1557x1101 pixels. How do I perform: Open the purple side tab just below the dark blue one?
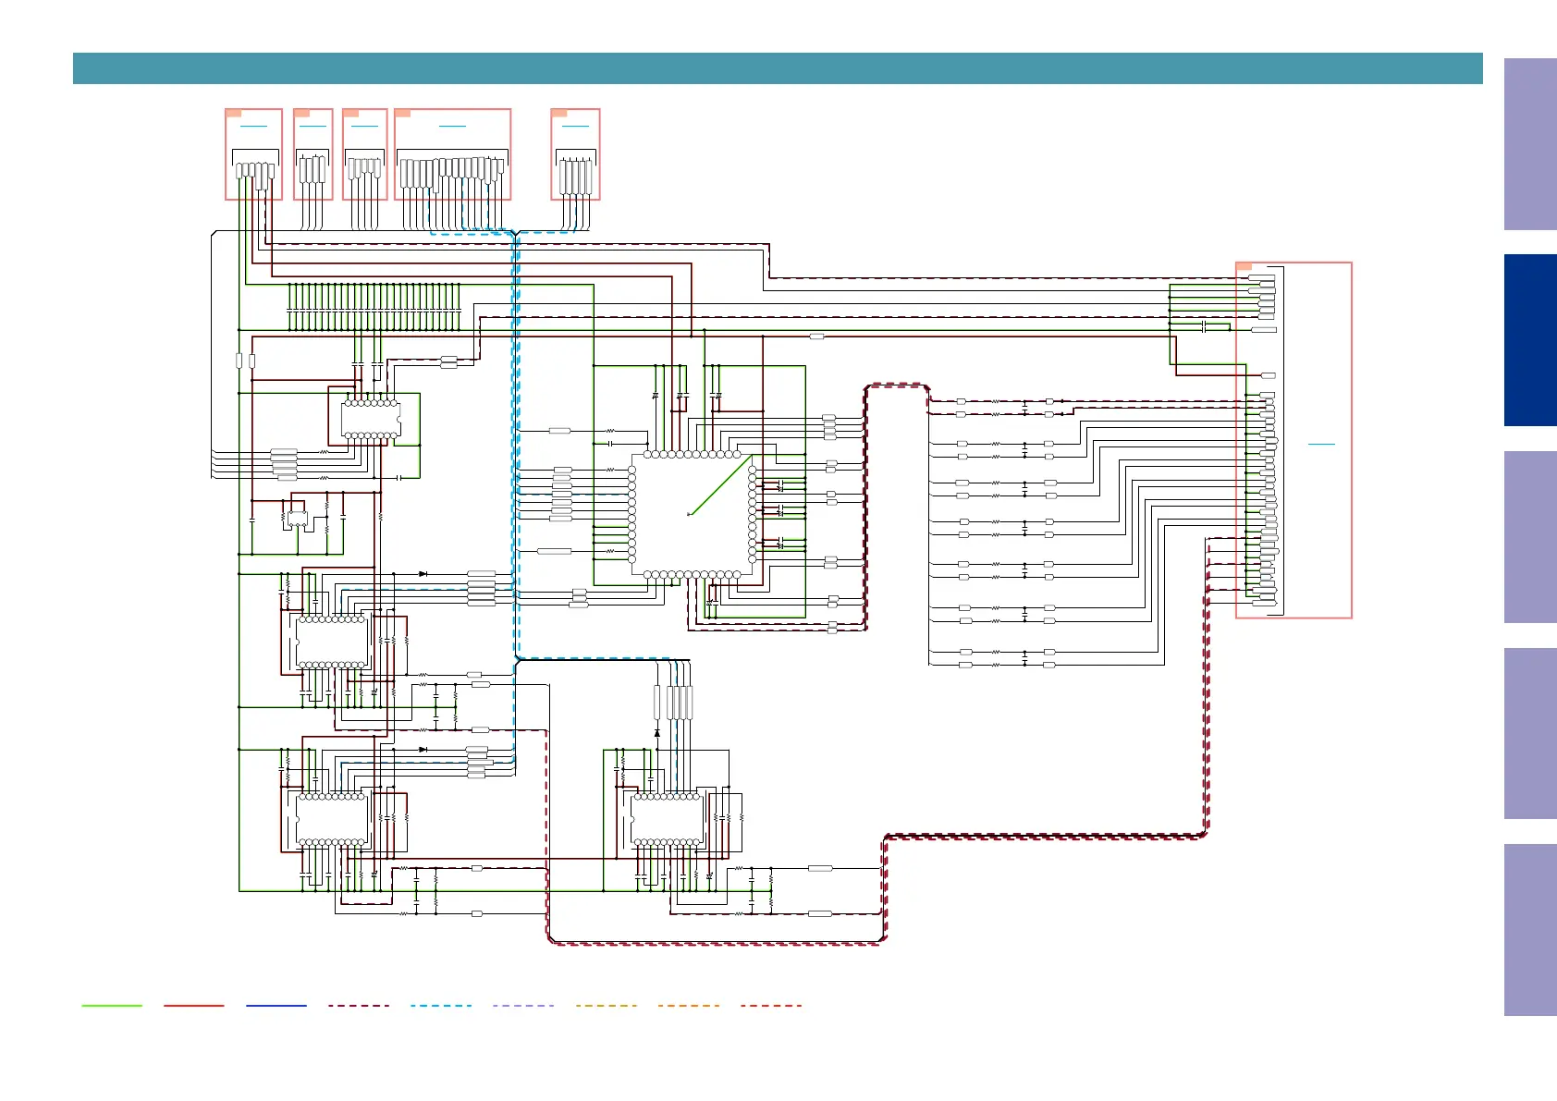click(x=1530, y=537)
